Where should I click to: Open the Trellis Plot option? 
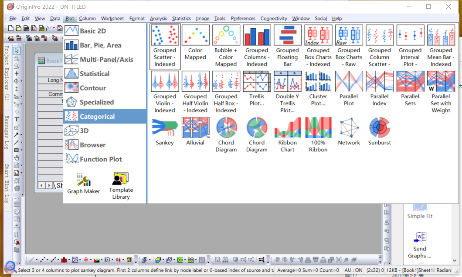pos(257,89)
